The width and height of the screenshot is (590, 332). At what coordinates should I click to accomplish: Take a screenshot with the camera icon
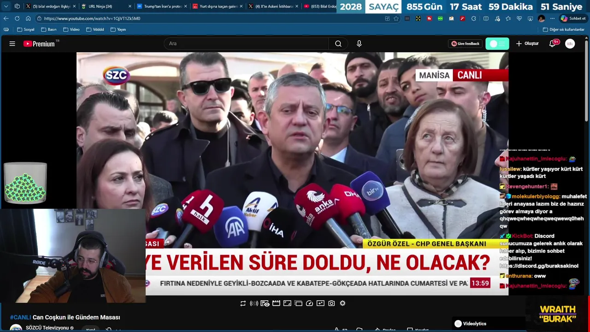pos(331,303)
